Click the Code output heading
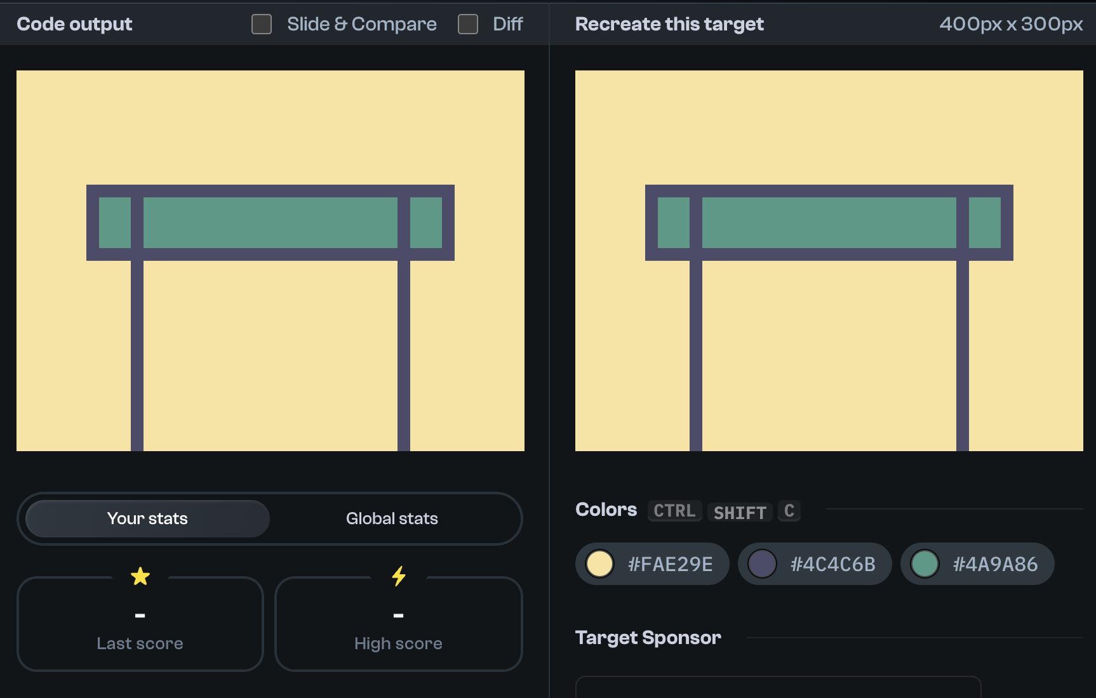 coord(74,24)
